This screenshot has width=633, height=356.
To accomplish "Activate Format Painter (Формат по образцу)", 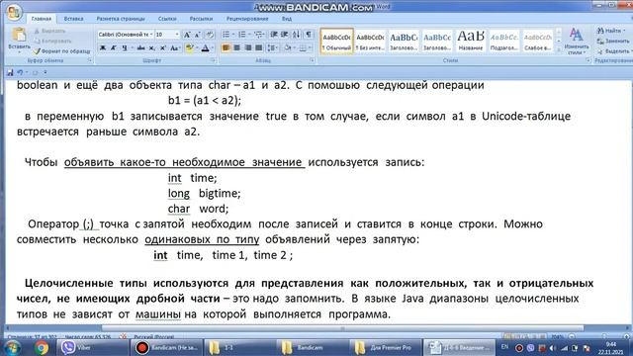I will (x=61, y=51).
